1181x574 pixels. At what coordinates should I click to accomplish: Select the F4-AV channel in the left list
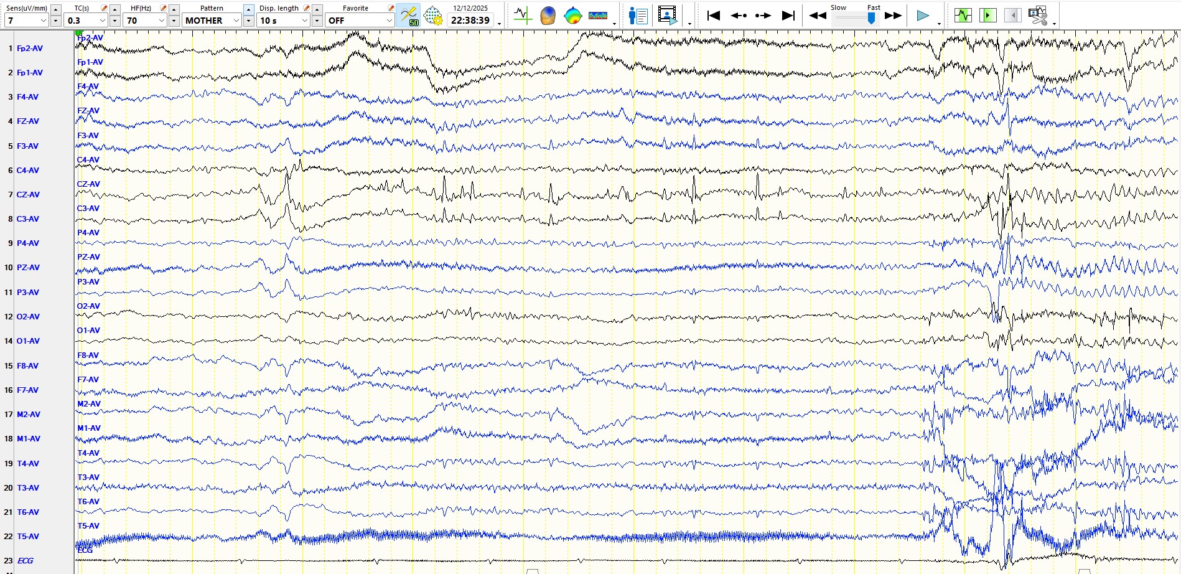click(x=27, y=97)
